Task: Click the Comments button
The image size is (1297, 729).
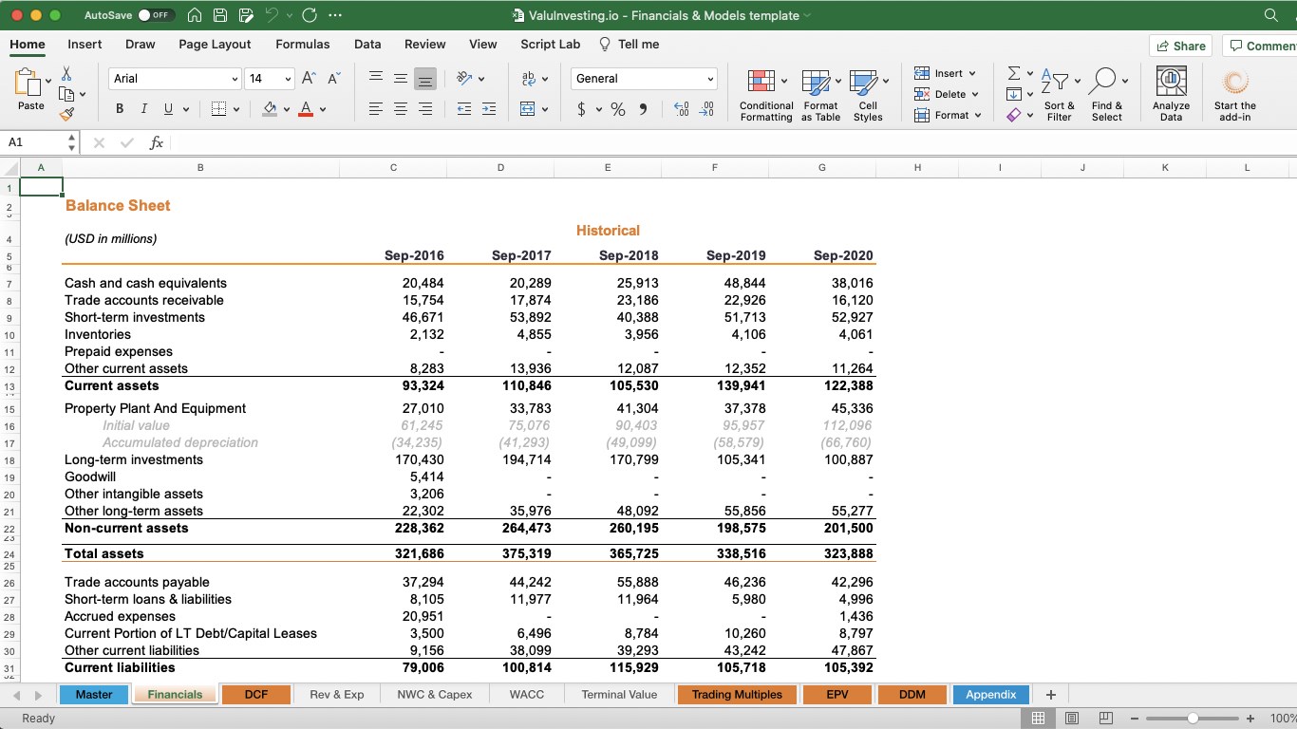Action: pos(1262,46)
